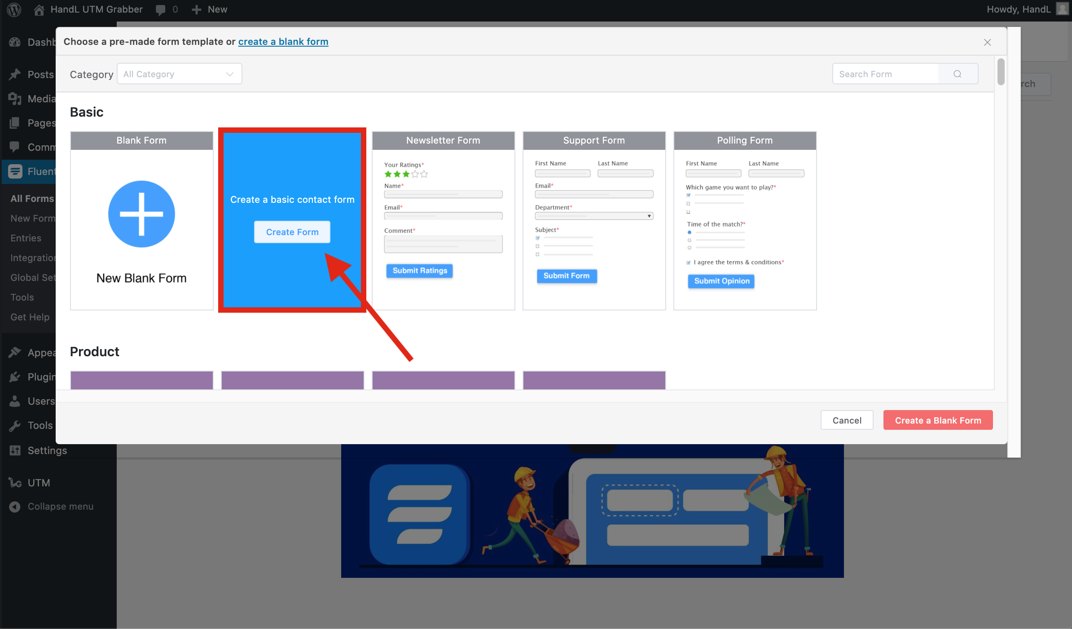Click the Settings sidebar icon
Image resolution: width=1072 pixels, height=629 pixels.
(x=15, y=450)
